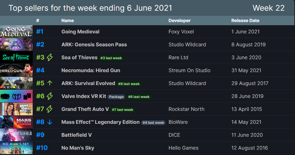Click the Developer column header
295x155 pixels.
(179, 20)
